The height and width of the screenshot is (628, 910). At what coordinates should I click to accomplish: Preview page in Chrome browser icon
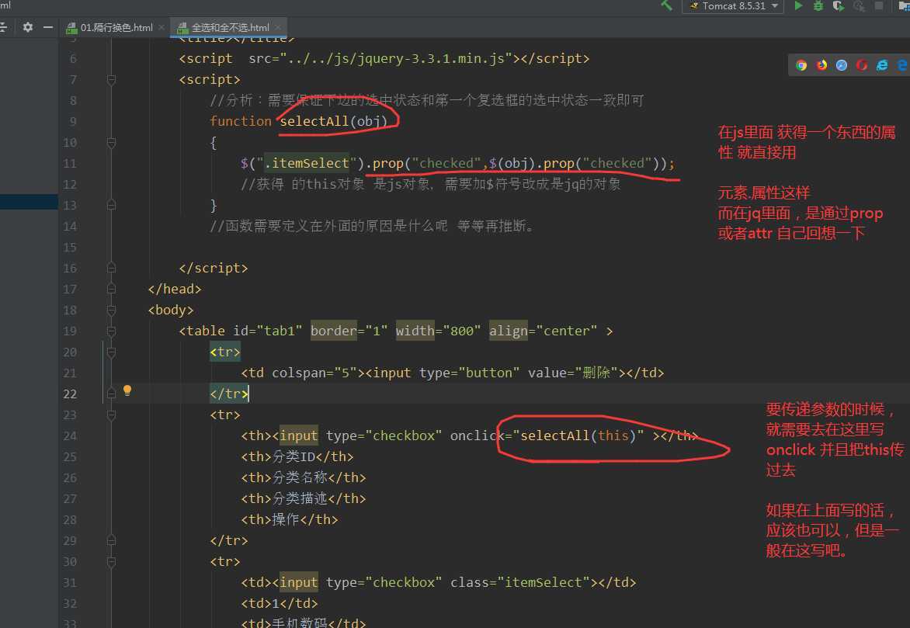pos(801,65)
